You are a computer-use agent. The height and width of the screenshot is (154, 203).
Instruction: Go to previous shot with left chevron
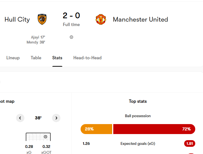click(x=20, y=118)
